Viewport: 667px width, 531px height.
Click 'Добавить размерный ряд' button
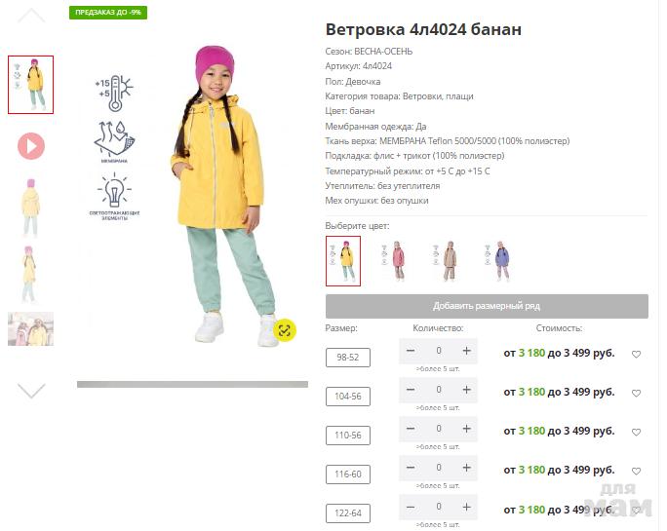487,306
